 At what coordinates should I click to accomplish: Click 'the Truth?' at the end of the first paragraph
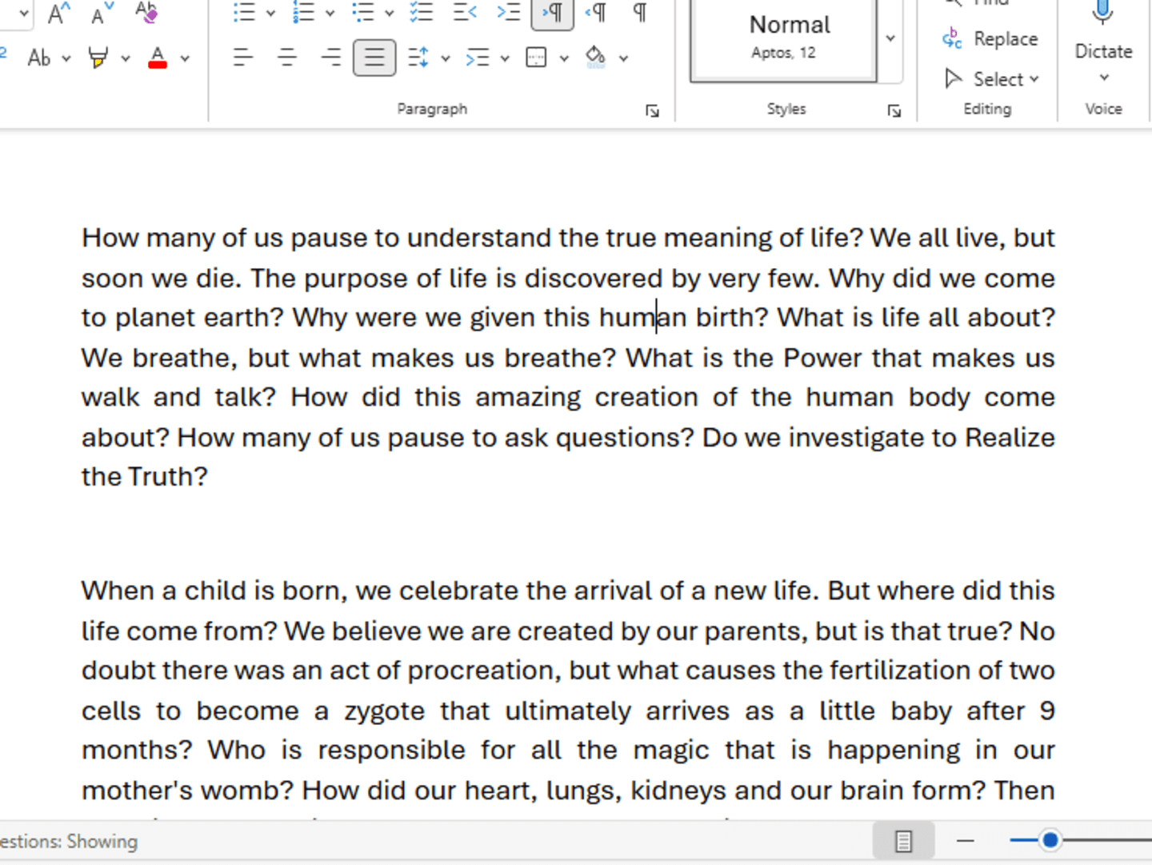point(145,477)
